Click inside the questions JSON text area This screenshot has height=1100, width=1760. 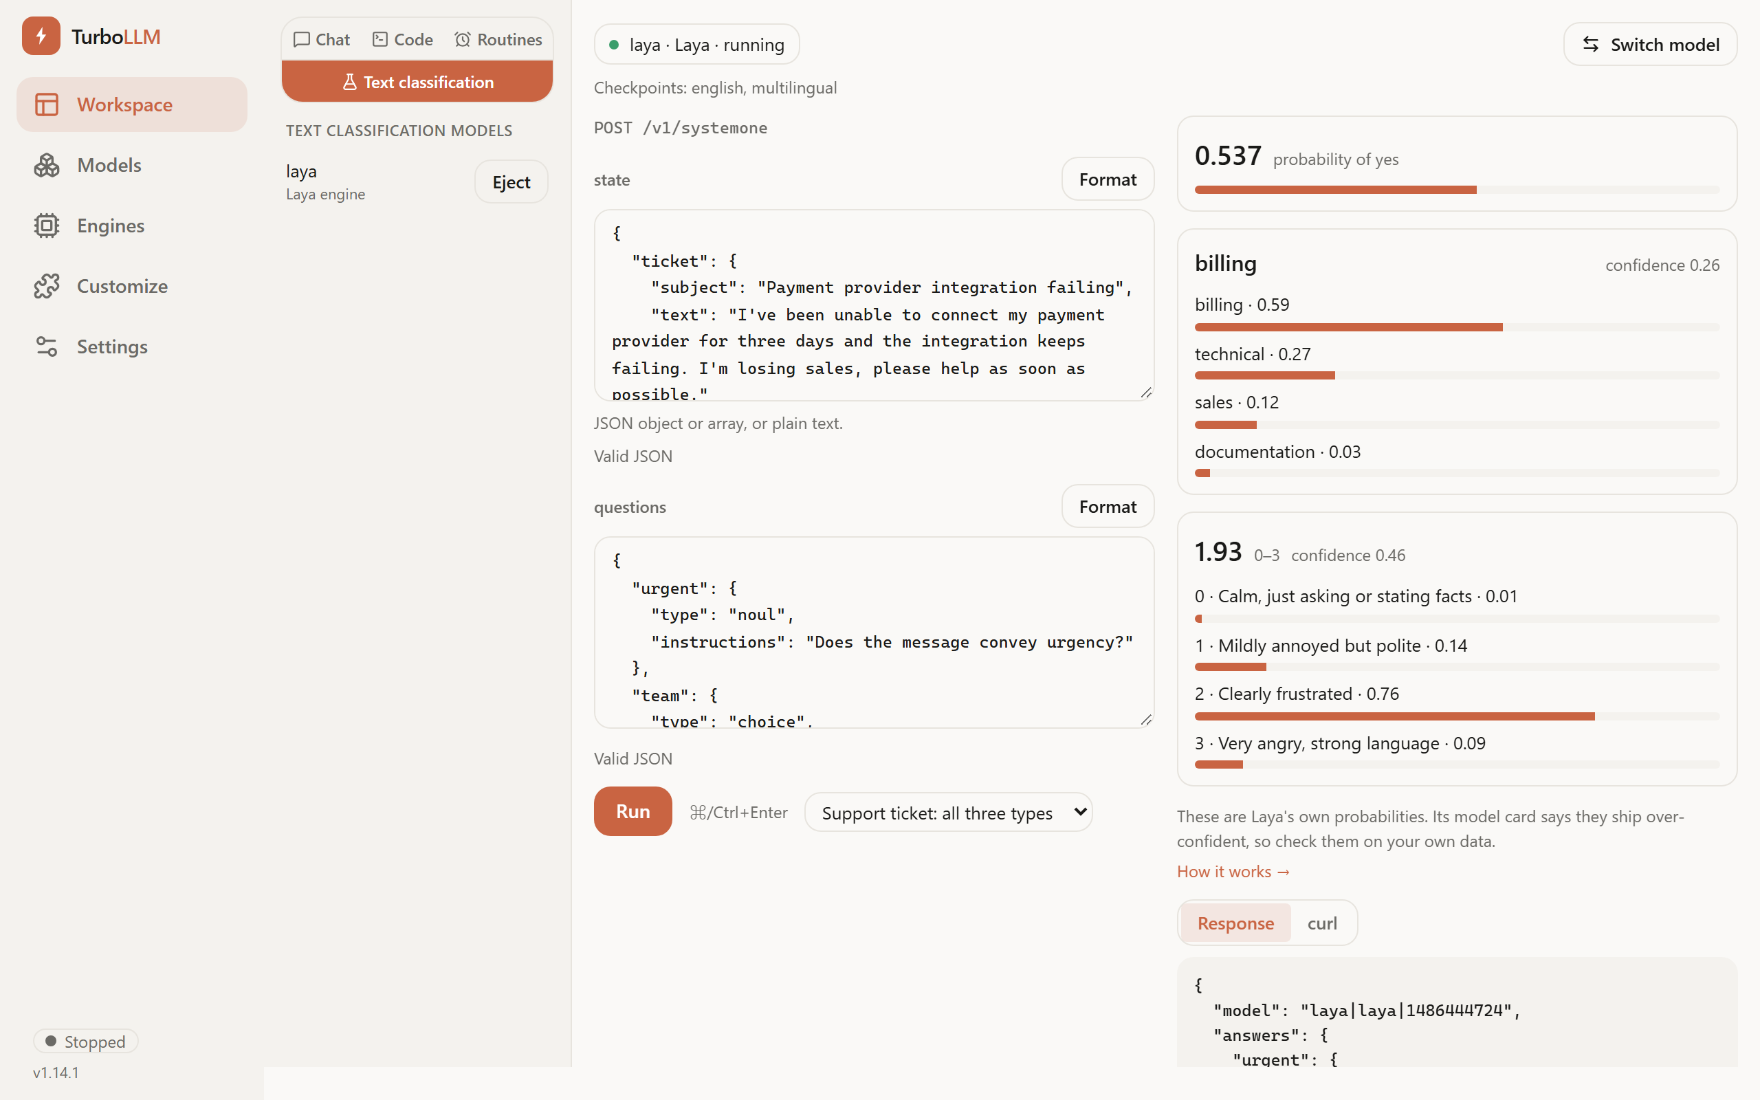[x=874, y=633]
